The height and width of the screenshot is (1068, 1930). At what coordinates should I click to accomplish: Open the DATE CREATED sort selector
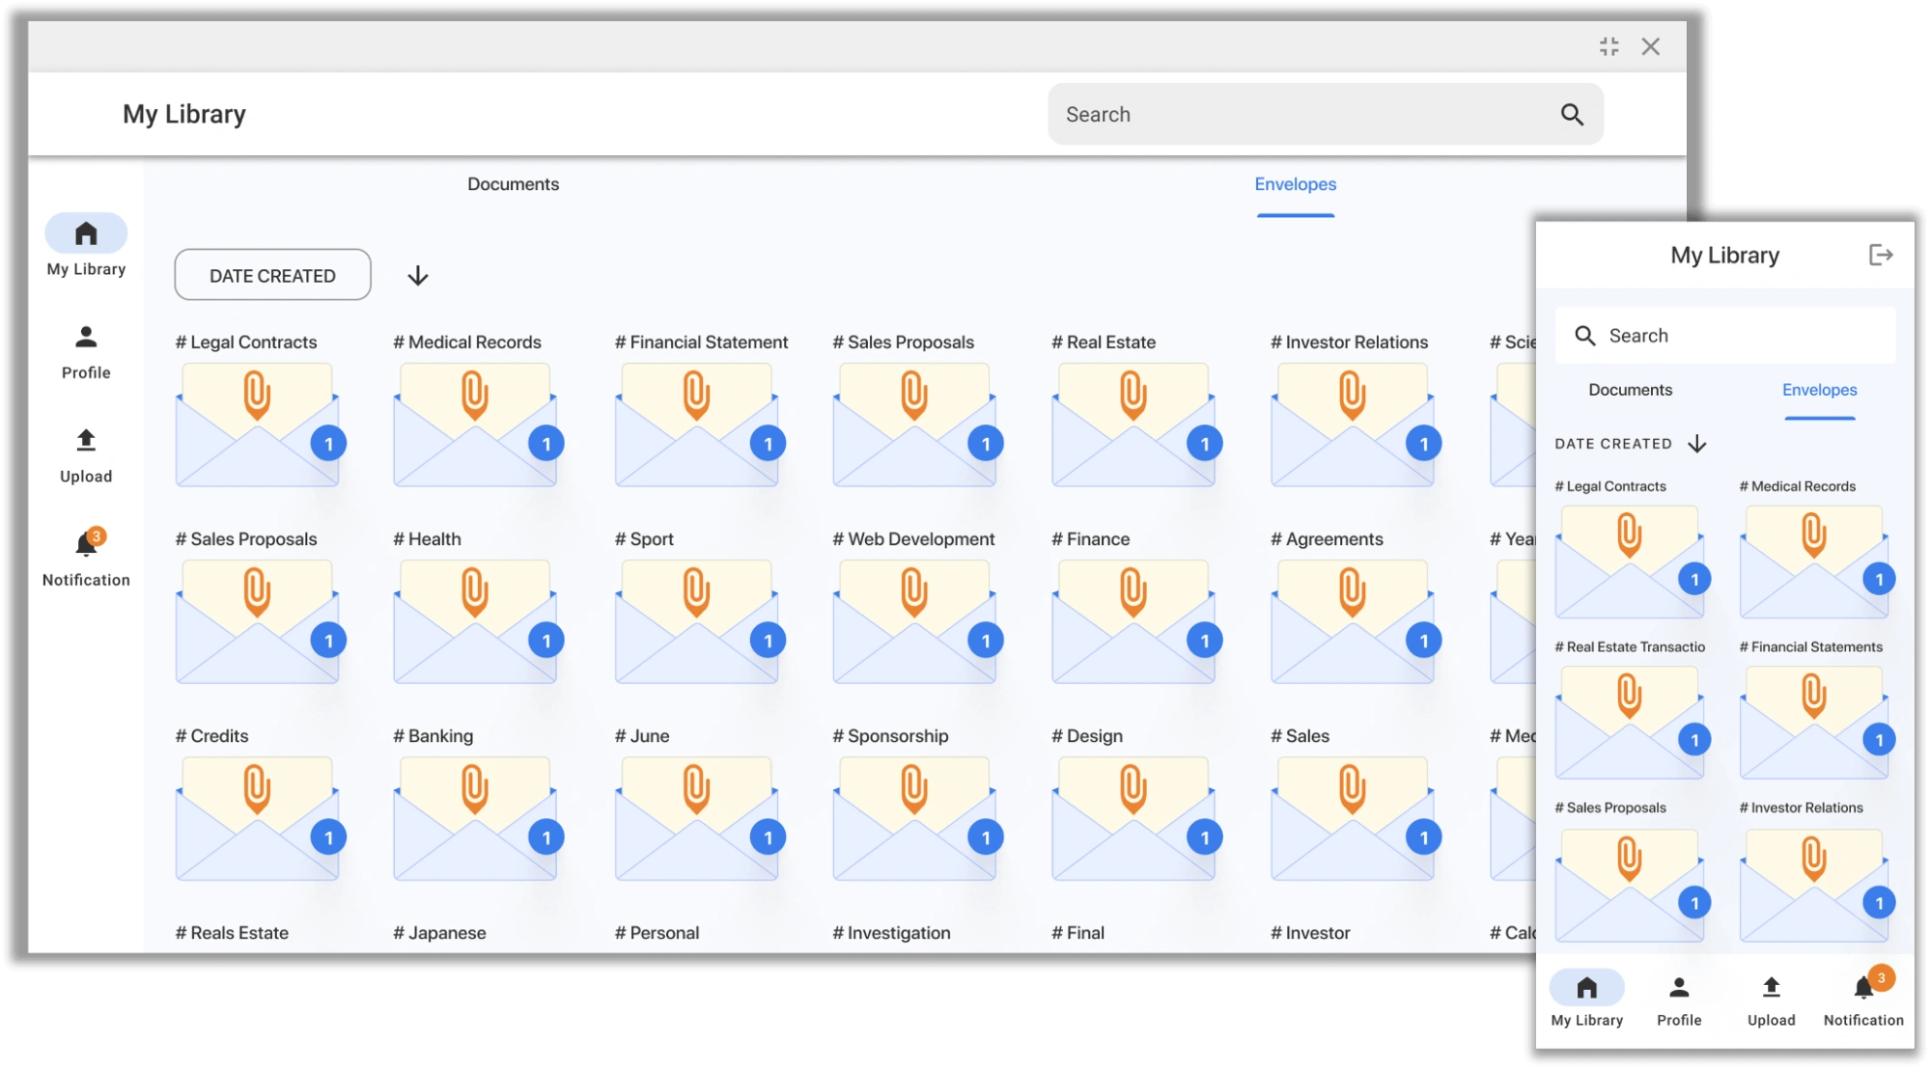tap(272, 275)
